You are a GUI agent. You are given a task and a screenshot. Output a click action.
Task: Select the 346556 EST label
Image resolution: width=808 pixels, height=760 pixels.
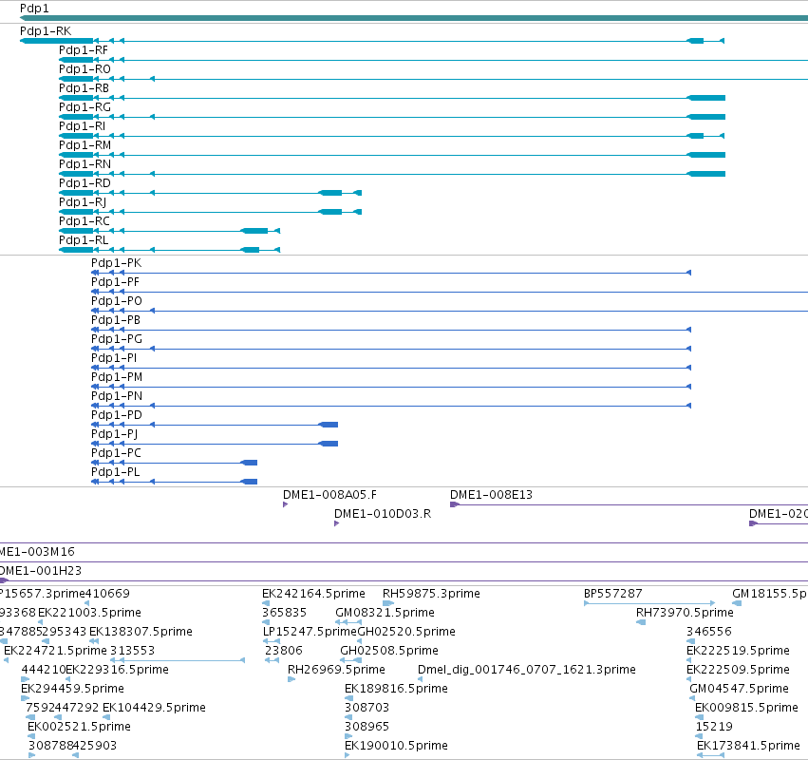coord(709,632)
